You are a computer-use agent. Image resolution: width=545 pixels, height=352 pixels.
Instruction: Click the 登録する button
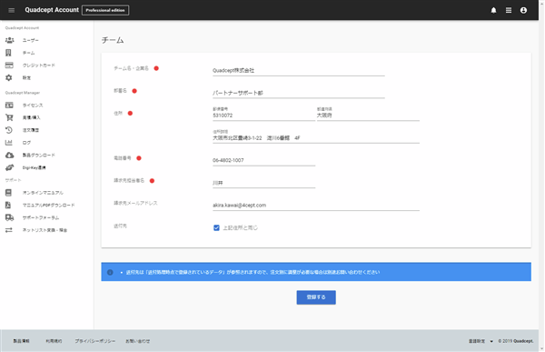(x=316, y=297)
